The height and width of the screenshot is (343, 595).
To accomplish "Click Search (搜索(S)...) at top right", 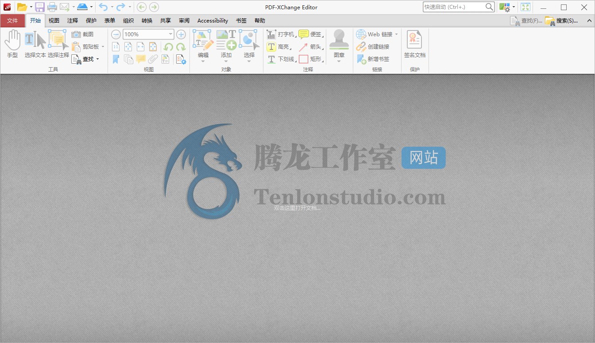I will (x=561, y=20).
